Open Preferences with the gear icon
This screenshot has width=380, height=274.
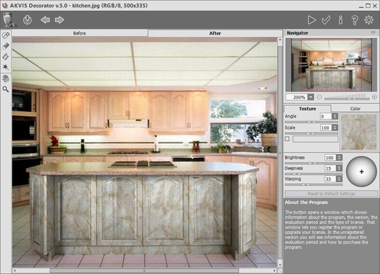point(369,20)
